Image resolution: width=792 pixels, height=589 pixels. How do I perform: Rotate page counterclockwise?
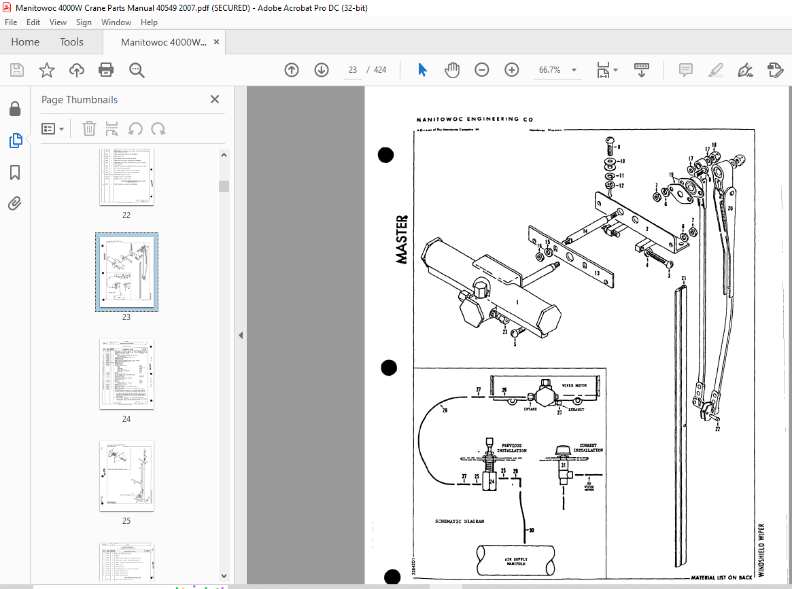[x=135, y=128]
